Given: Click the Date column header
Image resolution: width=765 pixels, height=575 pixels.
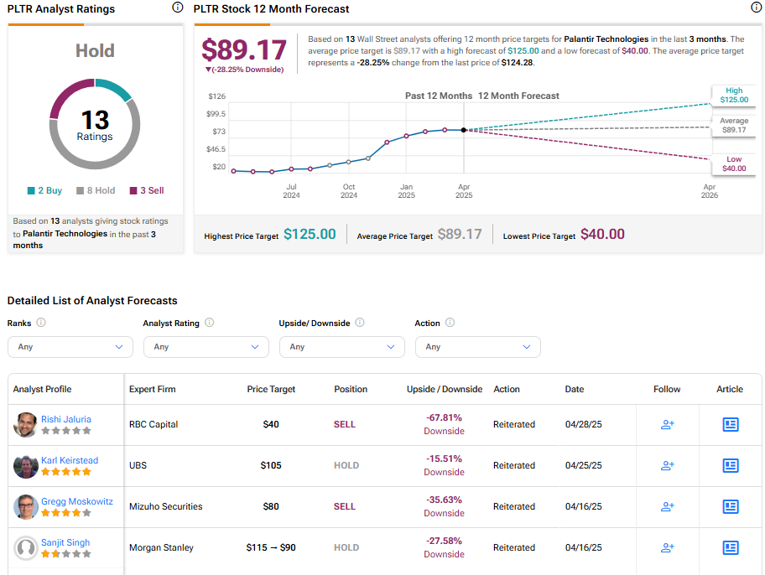Looking at the screenshot, I should tap(575, 389).
